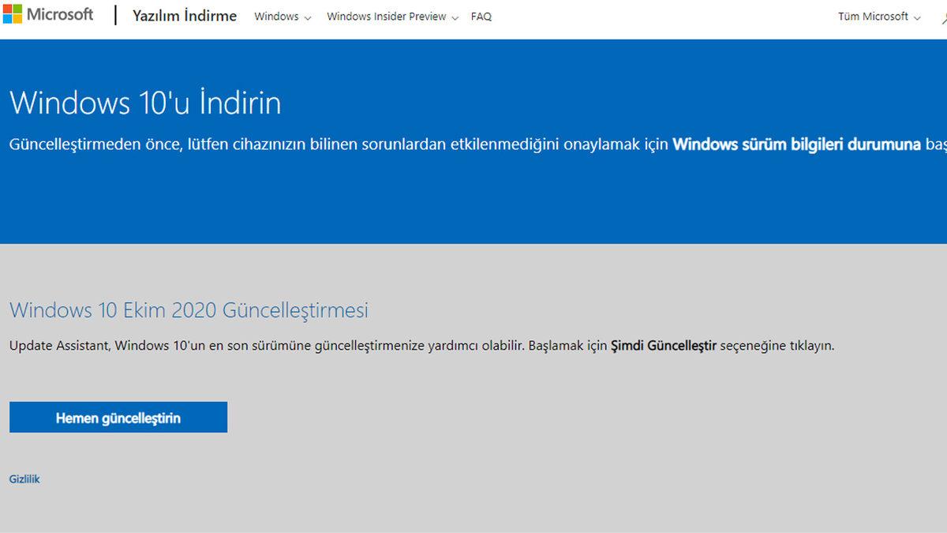Expand the Windows Insider Preview chevron

(x=456, y=17)
